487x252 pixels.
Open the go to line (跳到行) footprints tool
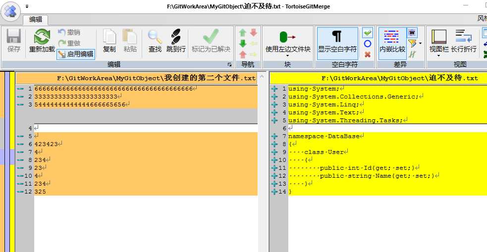(x=176, y=41)
